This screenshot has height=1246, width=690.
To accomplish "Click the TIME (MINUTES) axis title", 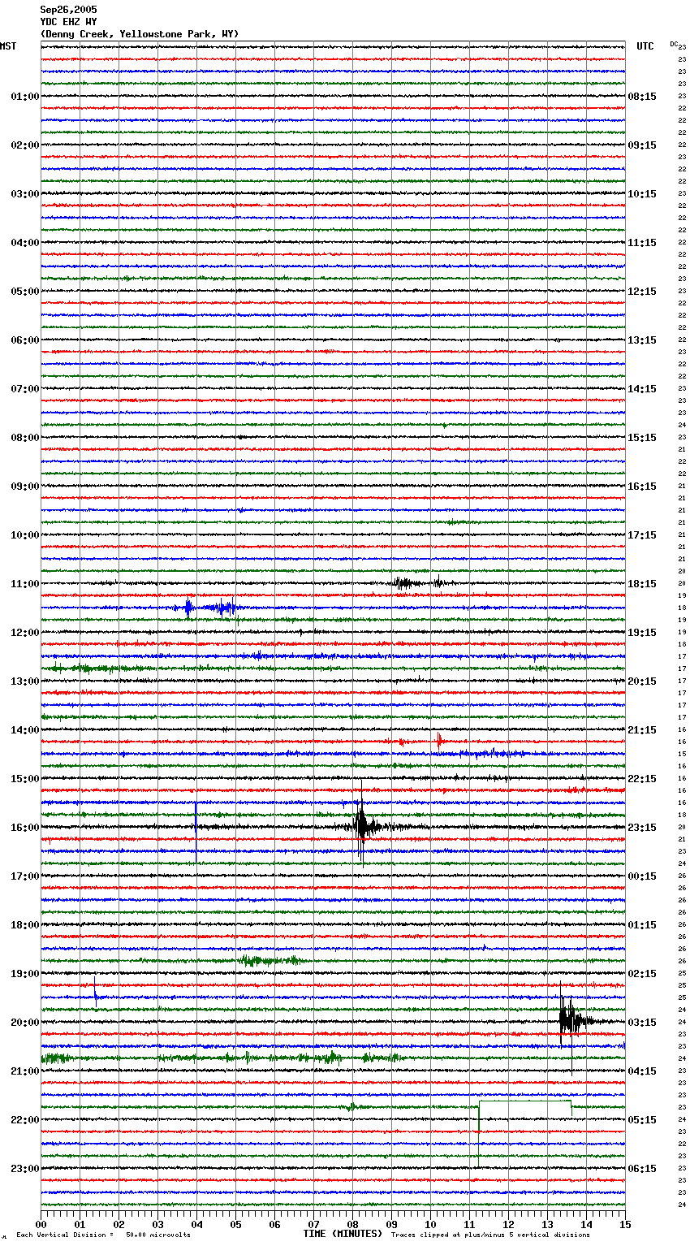I will point(343,1234).
